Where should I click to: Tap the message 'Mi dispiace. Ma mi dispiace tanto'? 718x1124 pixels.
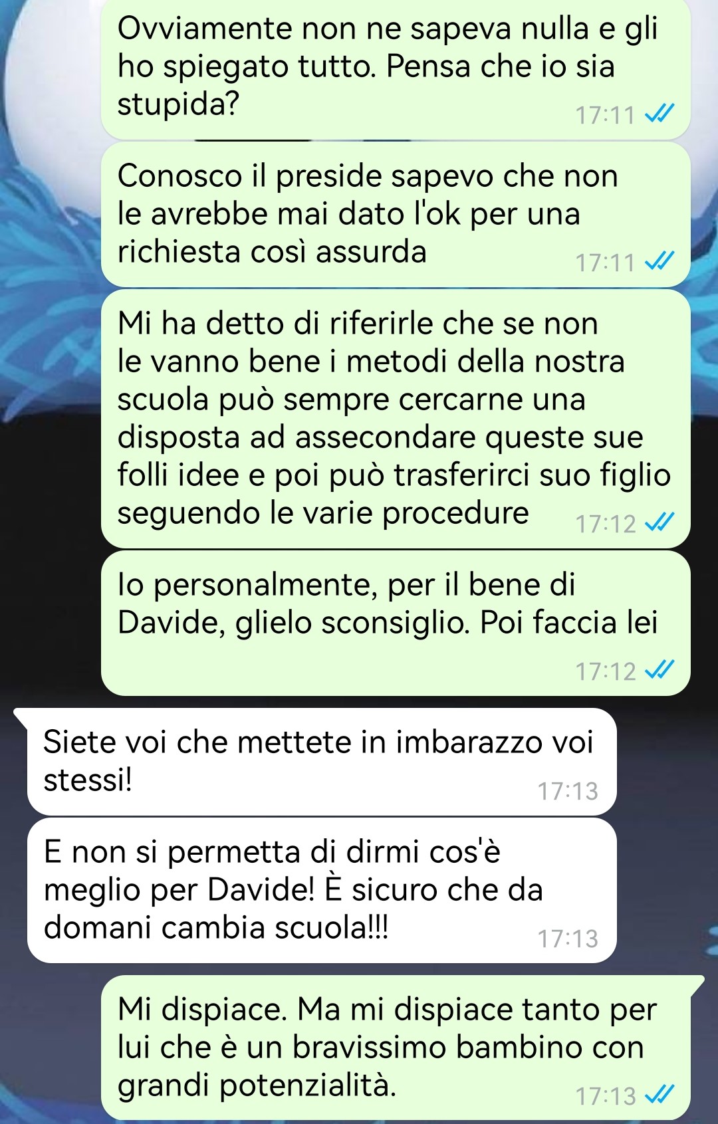click(396, 1048)
